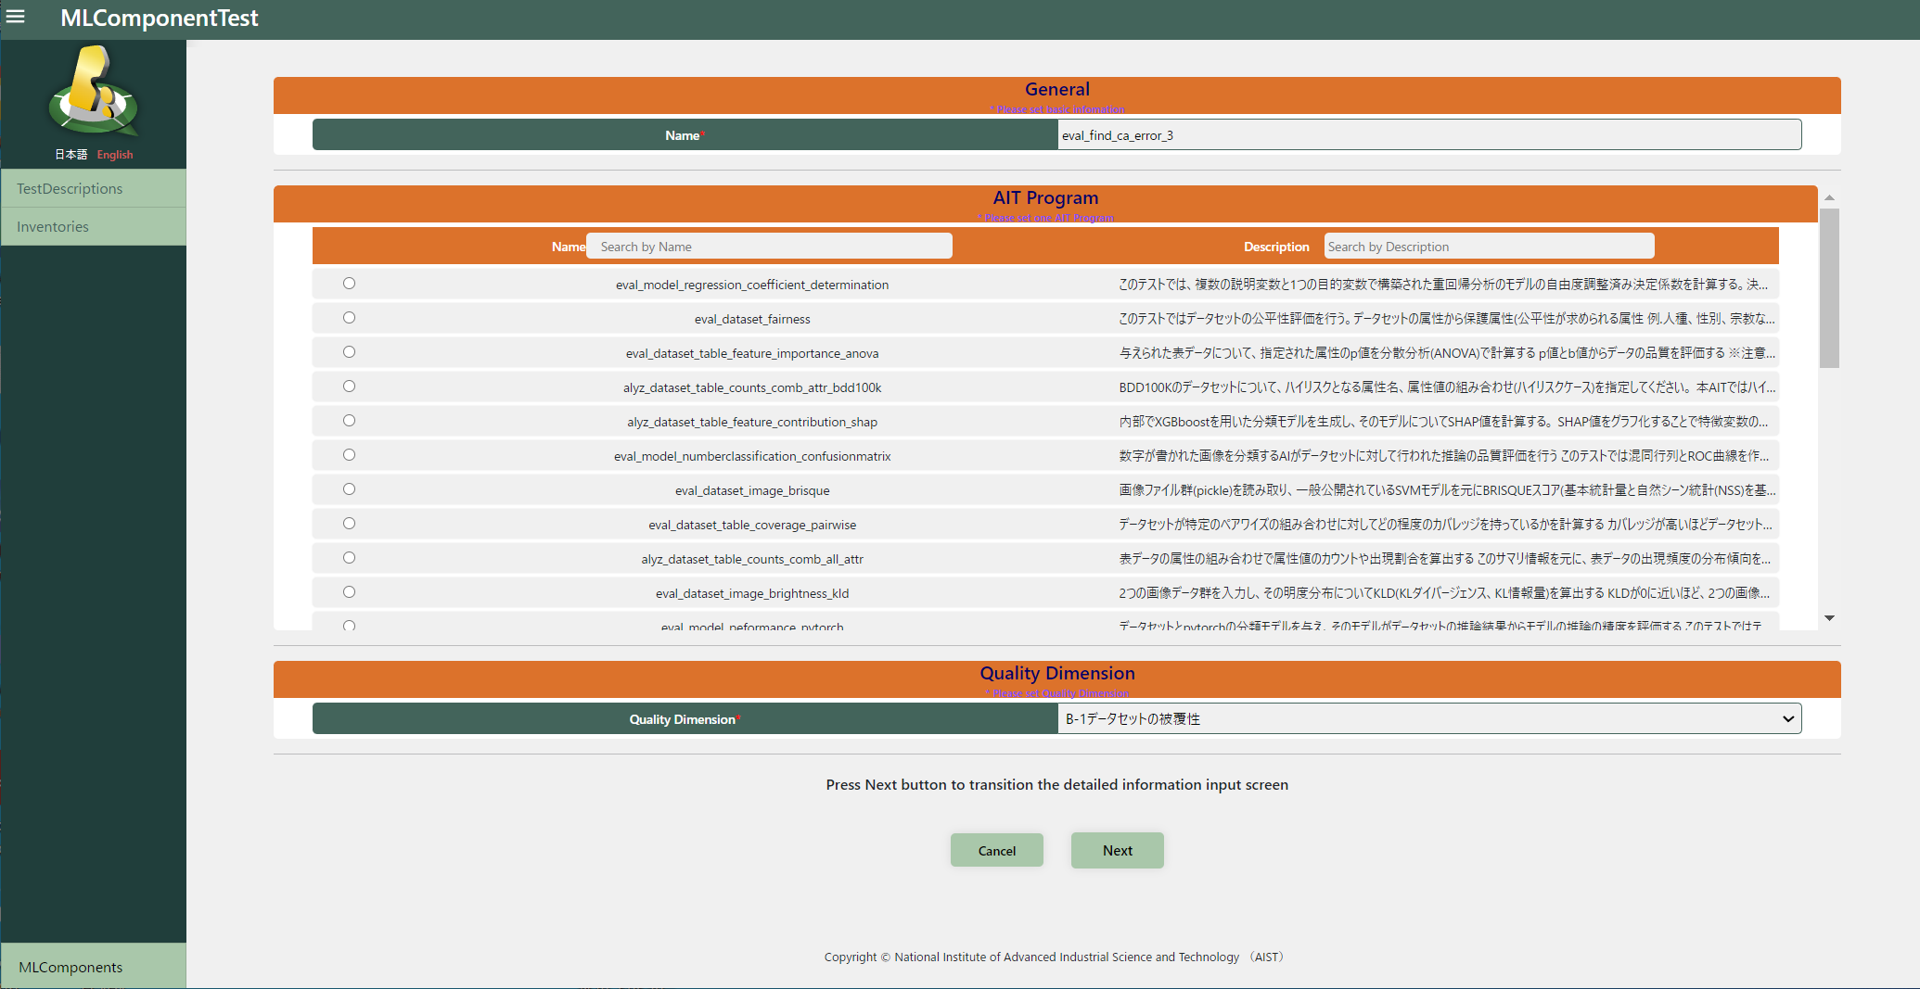Image resolution: width=1920 pixels, height=989 pixels.
Task: Switch language to English
Action: pyautogui.click(x=115, y=155)
